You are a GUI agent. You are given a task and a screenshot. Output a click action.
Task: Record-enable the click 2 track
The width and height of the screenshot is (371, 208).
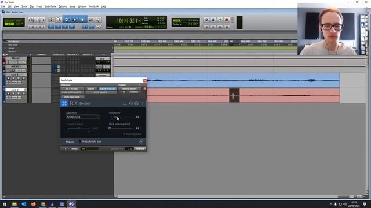point(9,94)
